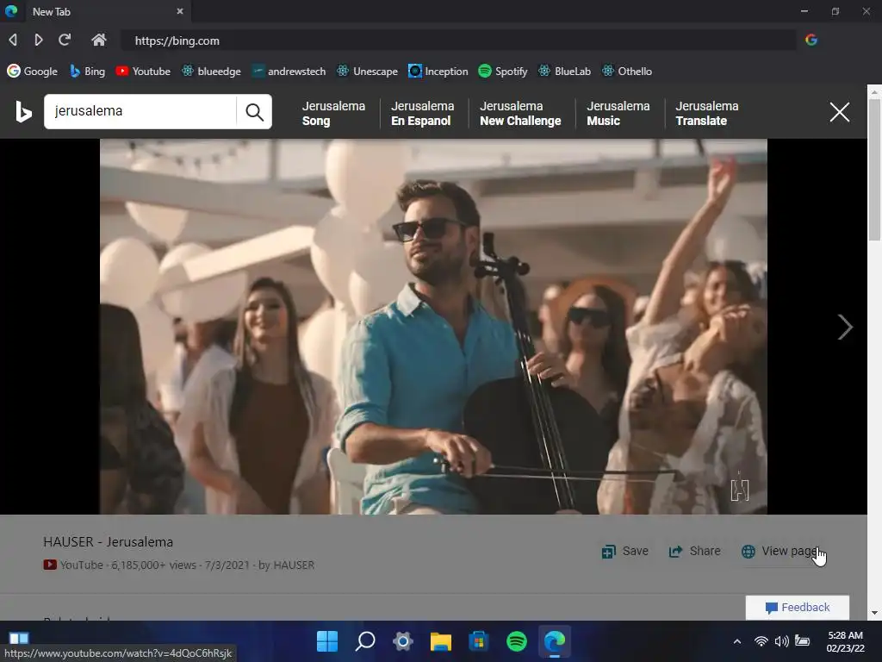Click the HAUSER - Jerusalema title
Image resolution: width=882 pixels, height=662 pixels.
tap(108, 542)
